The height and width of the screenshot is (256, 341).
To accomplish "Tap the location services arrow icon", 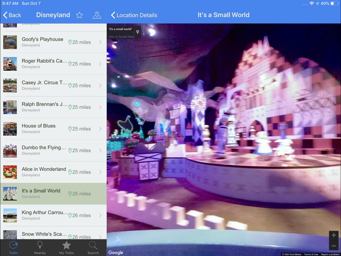I will 317,3.
